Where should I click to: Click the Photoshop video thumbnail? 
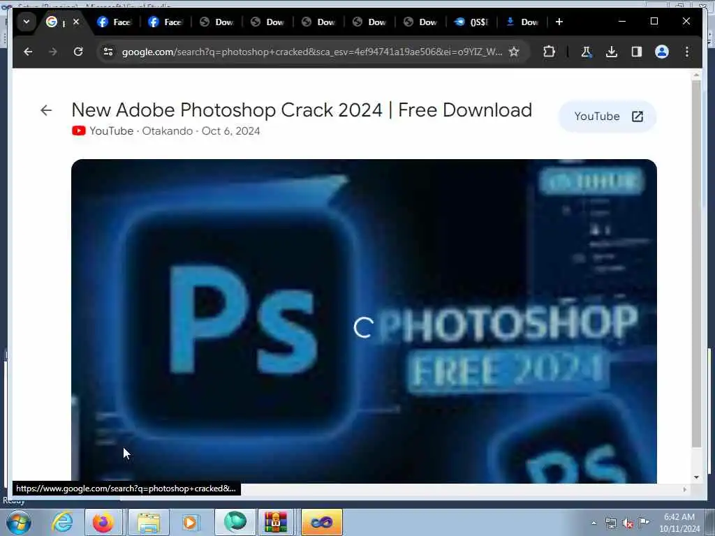pos(364,321)
